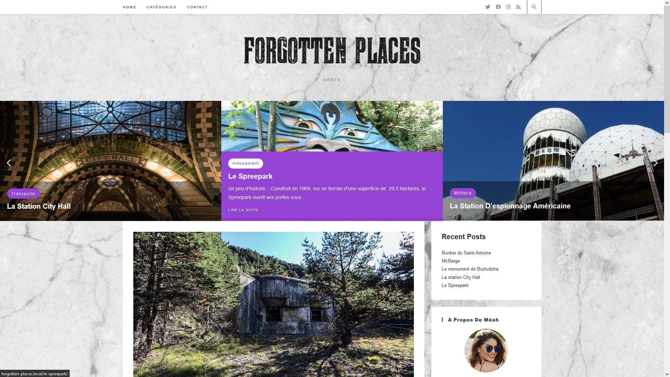Open the Catégories menu
The image size is (670, 377).
(162, 7)
